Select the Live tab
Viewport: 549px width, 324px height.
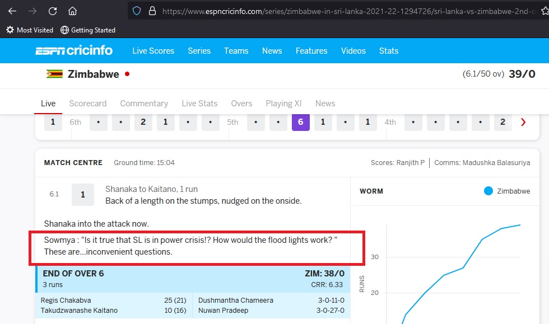click(x=48, y=104)
